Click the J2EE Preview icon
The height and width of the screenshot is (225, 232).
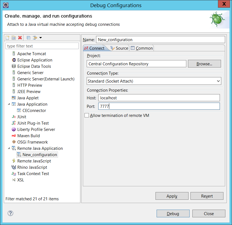(14, 91)
